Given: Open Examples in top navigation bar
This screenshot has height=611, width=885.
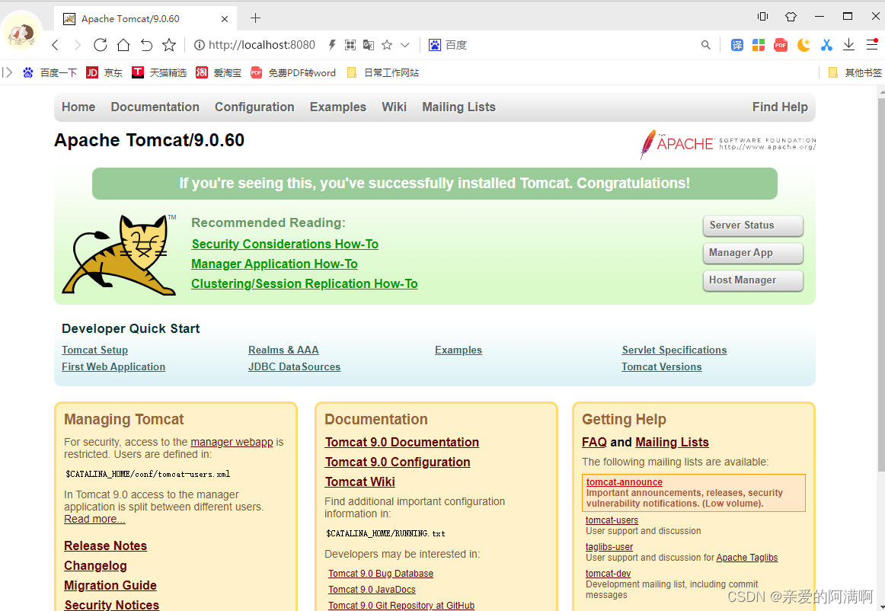Looking at the screenshot, I should [x=338, y=107].
